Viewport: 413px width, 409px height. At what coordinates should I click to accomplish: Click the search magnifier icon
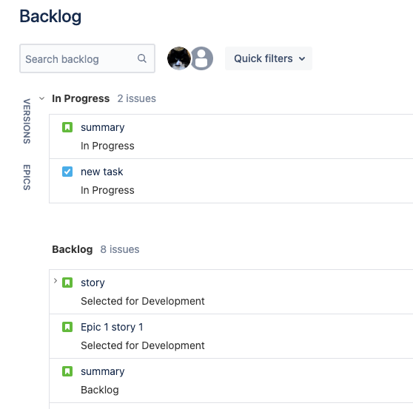click(x=141, y=58)
